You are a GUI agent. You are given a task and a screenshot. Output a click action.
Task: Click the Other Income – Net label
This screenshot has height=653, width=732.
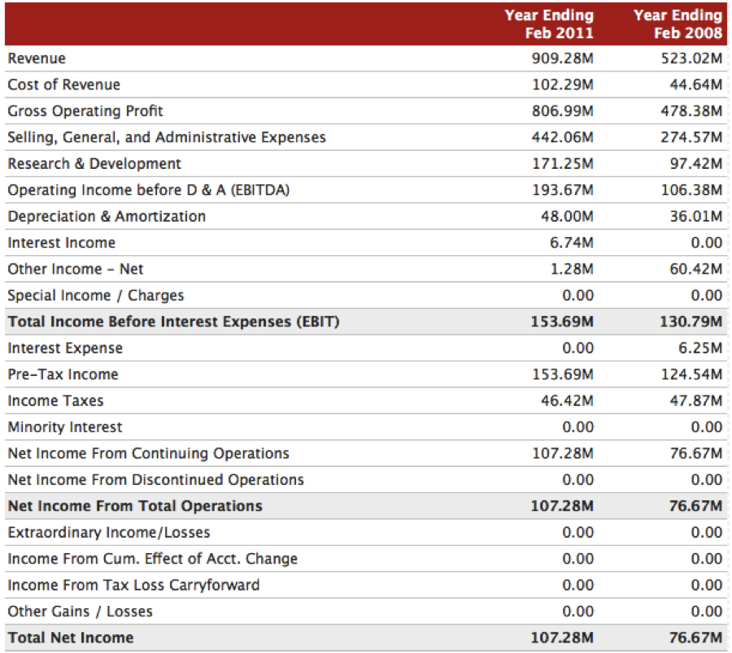[x=76, y=269]
